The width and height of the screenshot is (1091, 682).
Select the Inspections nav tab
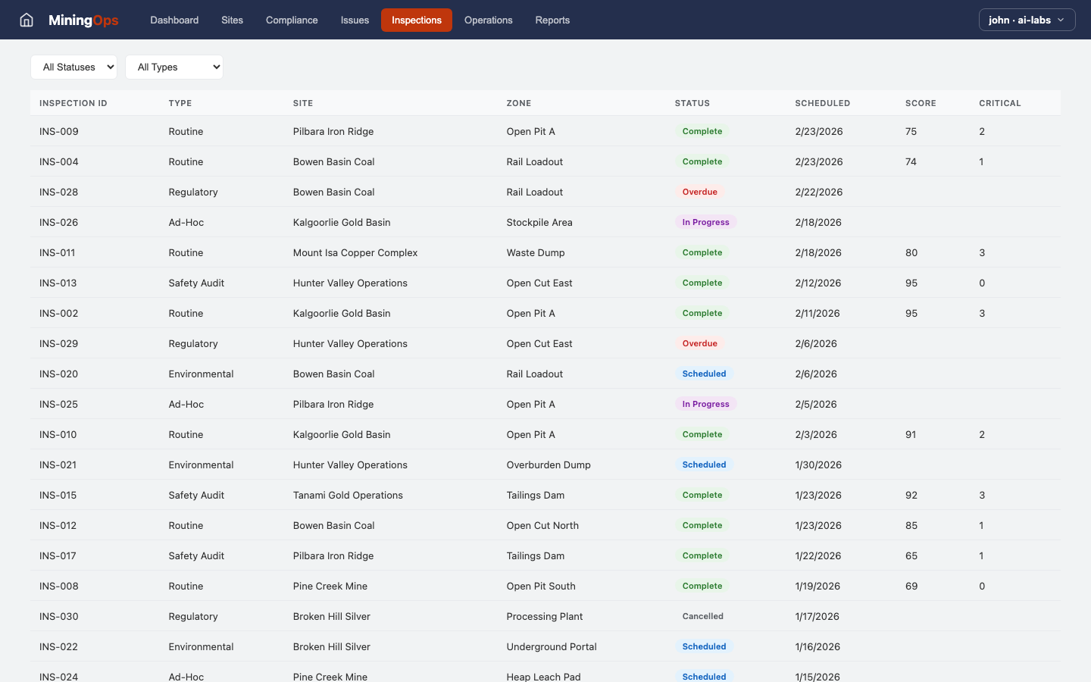416,20
